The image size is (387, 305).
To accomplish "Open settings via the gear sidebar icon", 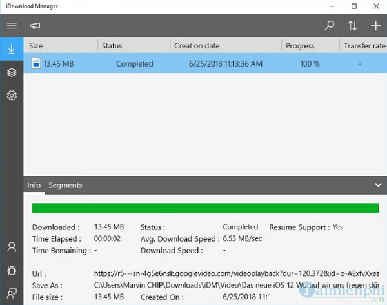I will tap(12, 95).
